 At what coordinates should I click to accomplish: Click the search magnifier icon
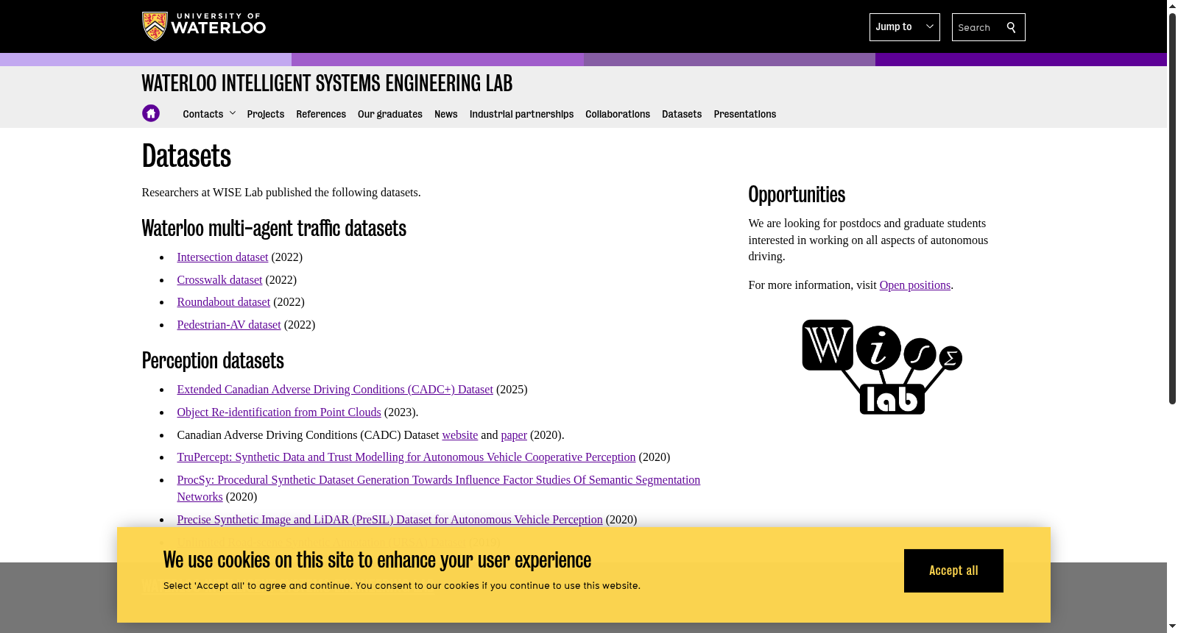(x=1011, y=27)
